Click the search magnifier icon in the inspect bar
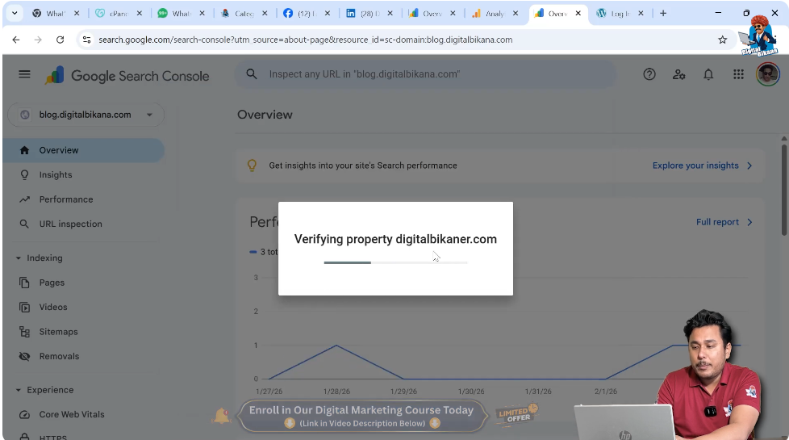The width and height of the screenshot is (789, 440). pyautogui.click(x=252, y=74)
